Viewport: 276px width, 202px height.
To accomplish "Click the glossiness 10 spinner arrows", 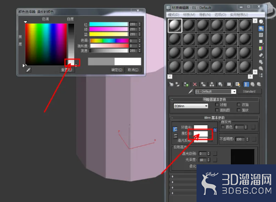I will tap(209, 160).
